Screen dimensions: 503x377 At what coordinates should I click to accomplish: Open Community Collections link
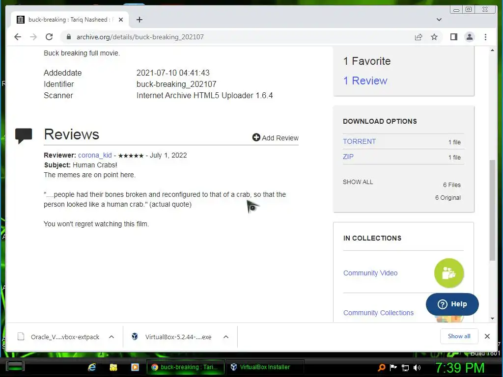coord(378,313)
